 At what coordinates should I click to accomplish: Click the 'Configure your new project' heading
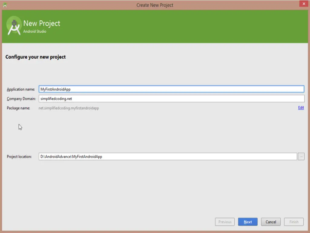pos(36,57)
